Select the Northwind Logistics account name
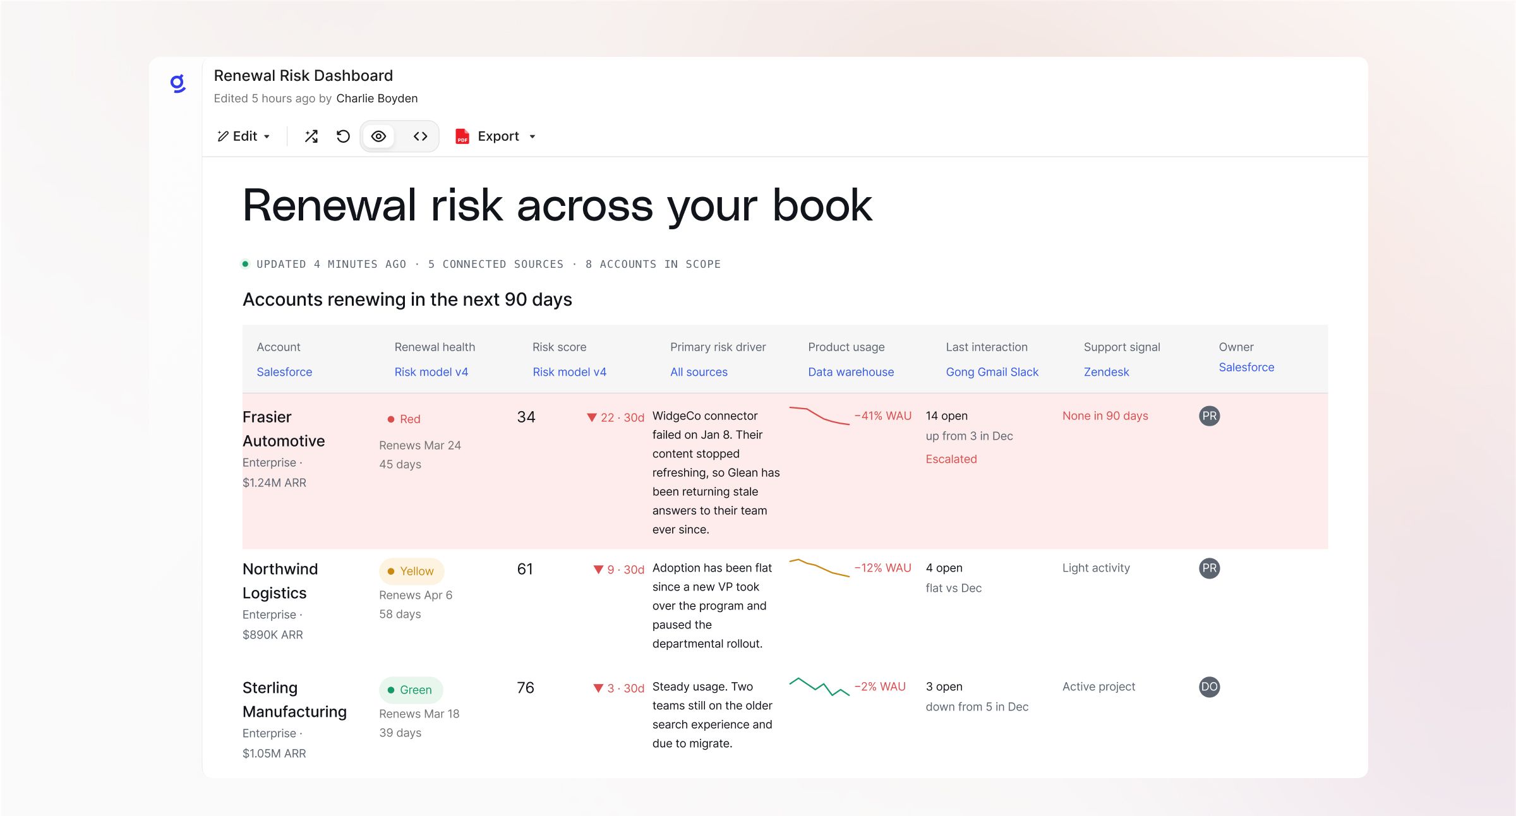This screenshot has height=816, width=1516. click(x=280, y=581)
